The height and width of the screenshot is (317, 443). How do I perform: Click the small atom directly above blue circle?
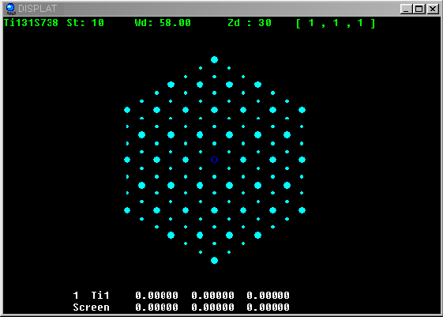tap(215, 143)
